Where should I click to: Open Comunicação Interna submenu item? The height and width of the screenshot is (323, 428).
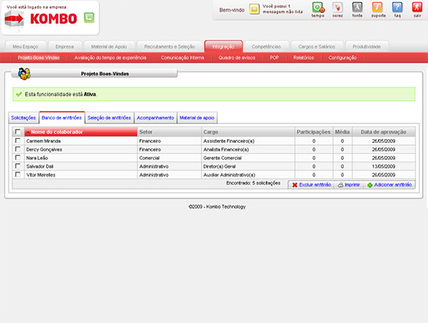182,57
